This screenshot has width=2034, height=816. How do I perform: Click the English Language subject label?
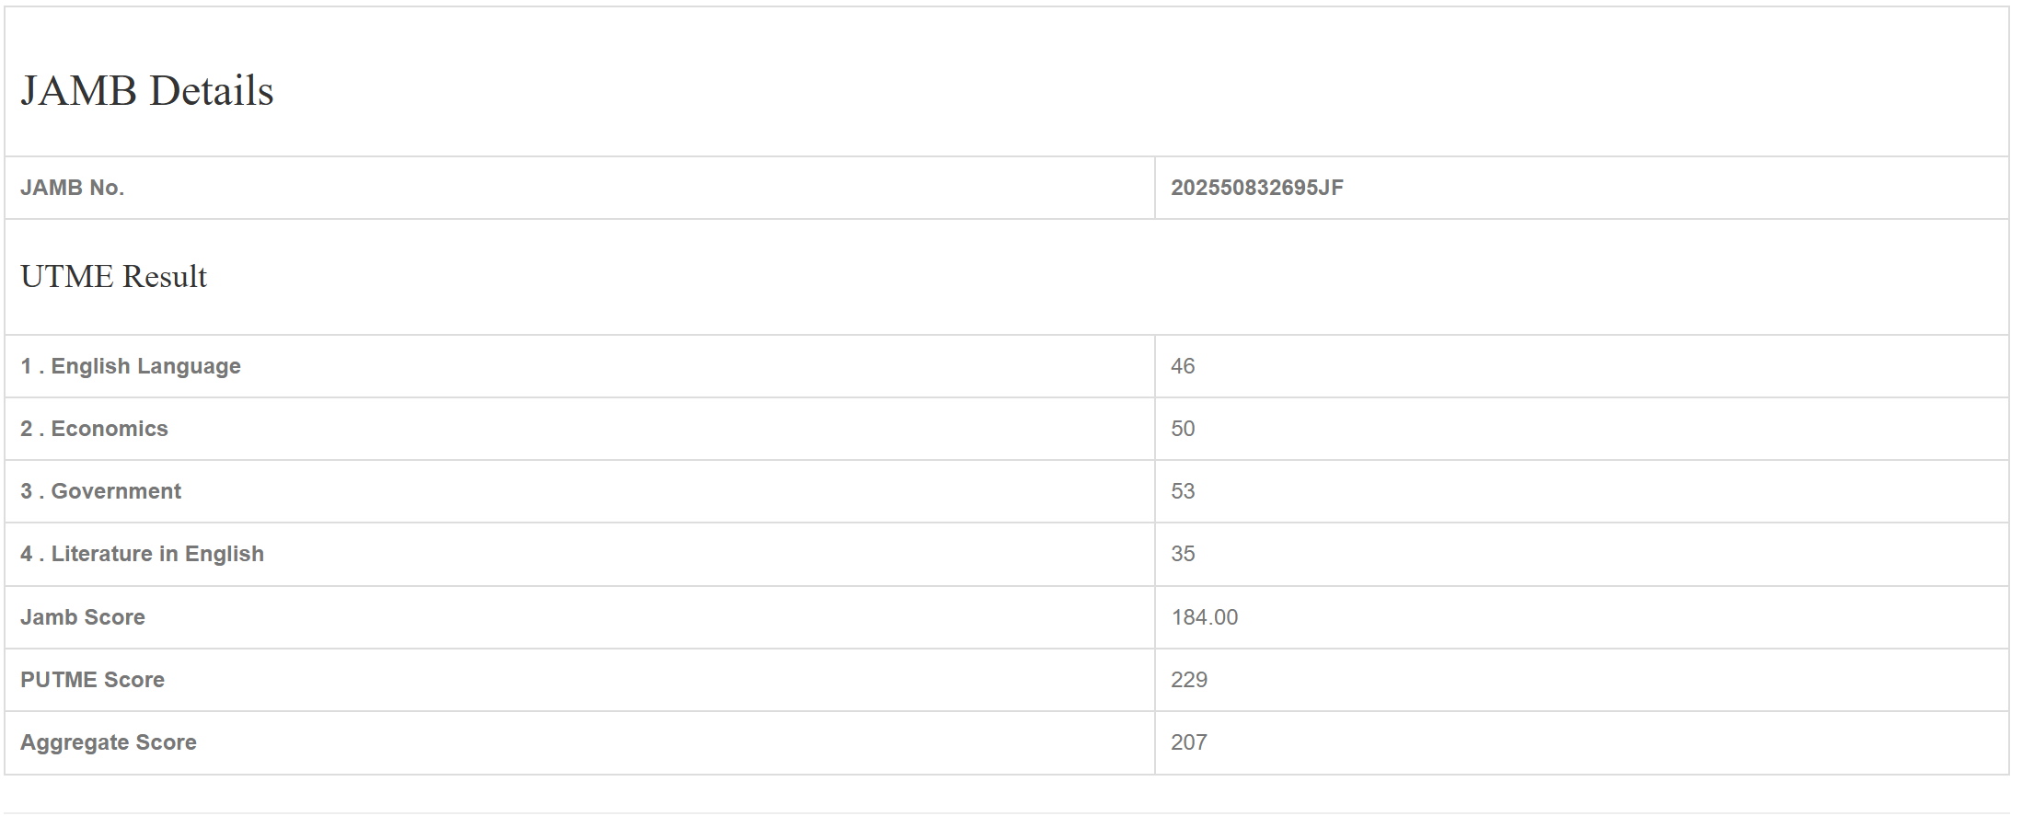(x=145, y=366)
